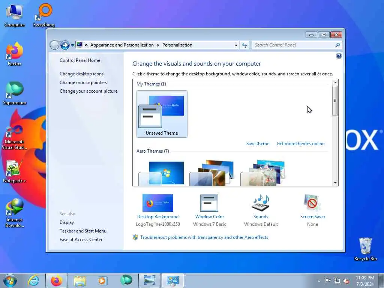Screen dimensions: 384x288
Task: Click the Screen Saver link text
Action: [313, 217]
